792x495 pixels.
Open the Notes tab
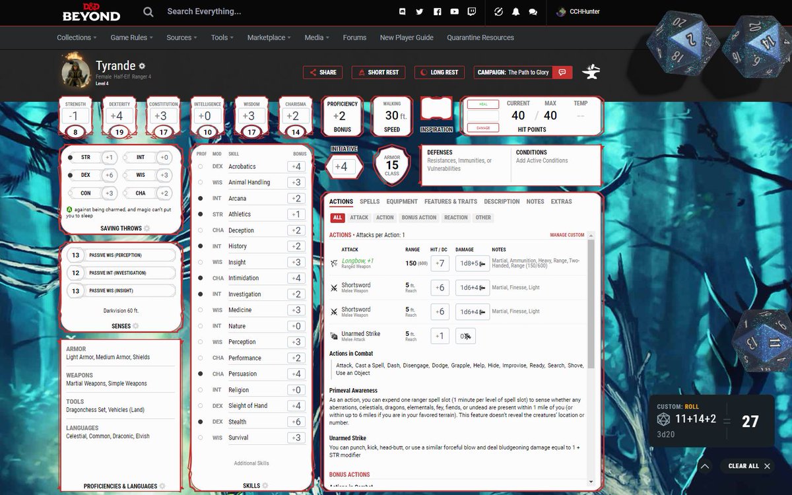[x=535, y=202]
